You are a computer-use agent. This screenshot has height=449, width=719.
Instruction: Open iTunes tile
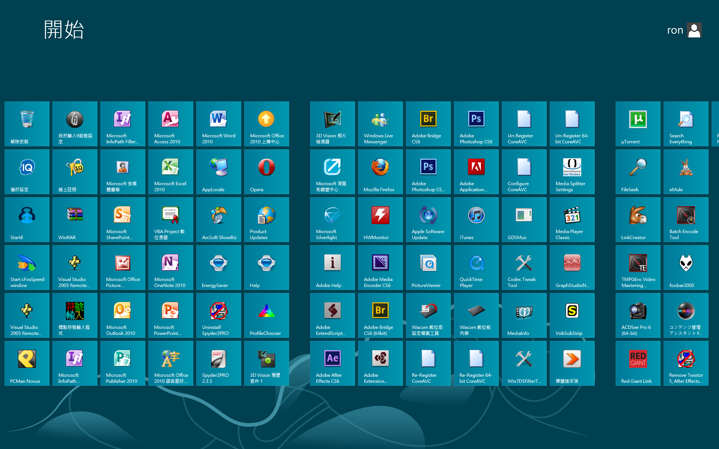476,220
